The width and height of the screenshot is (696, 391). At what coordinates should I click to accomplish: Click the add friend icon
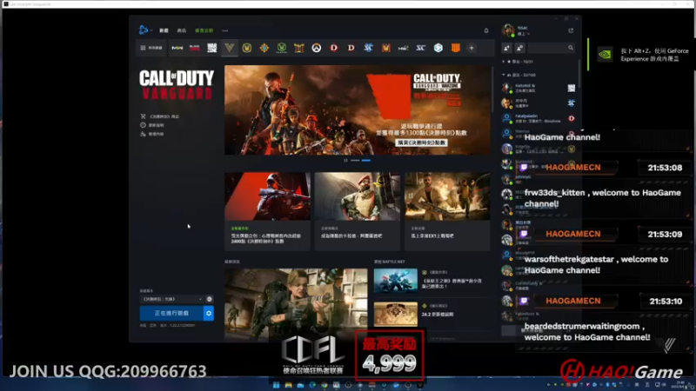pos(506,48)
